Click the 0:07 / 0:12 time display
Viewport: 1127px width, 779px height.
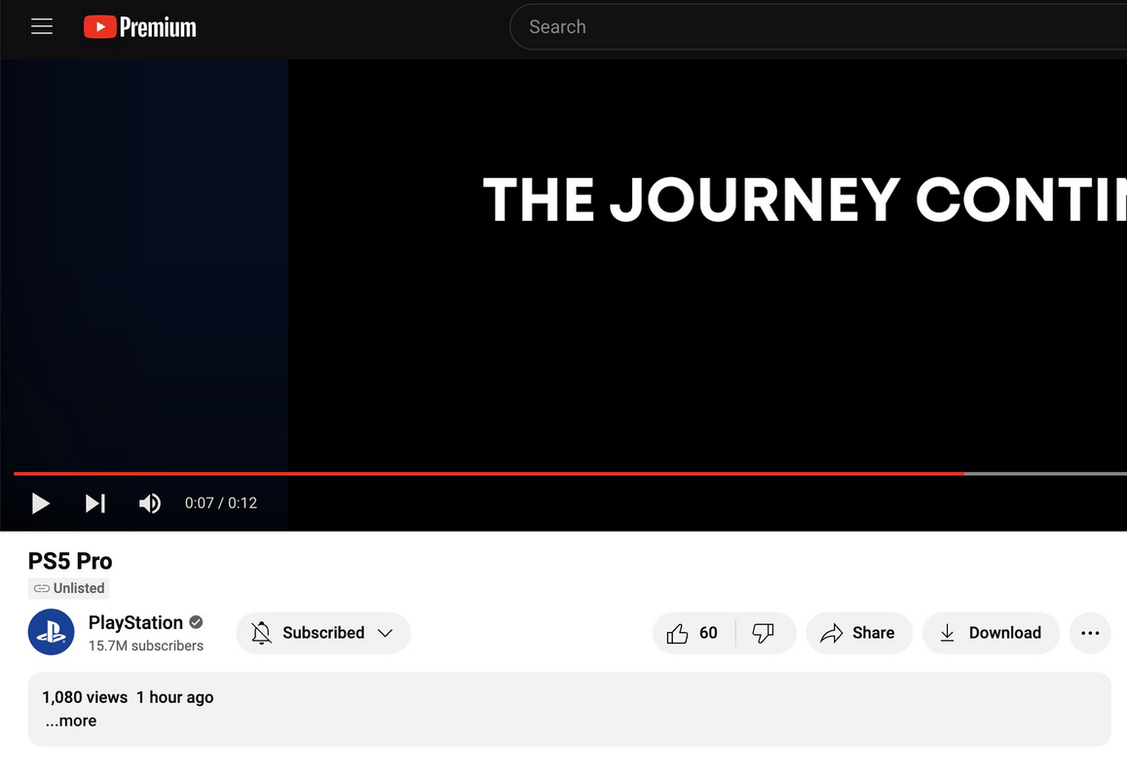pos(221,503)
